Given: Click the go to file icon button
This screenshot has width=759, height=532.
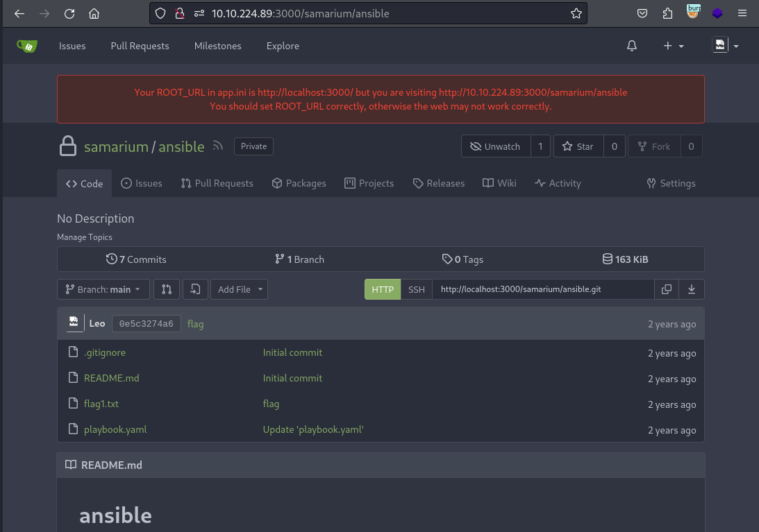Looking at the screenshot, I should point(195,289).
